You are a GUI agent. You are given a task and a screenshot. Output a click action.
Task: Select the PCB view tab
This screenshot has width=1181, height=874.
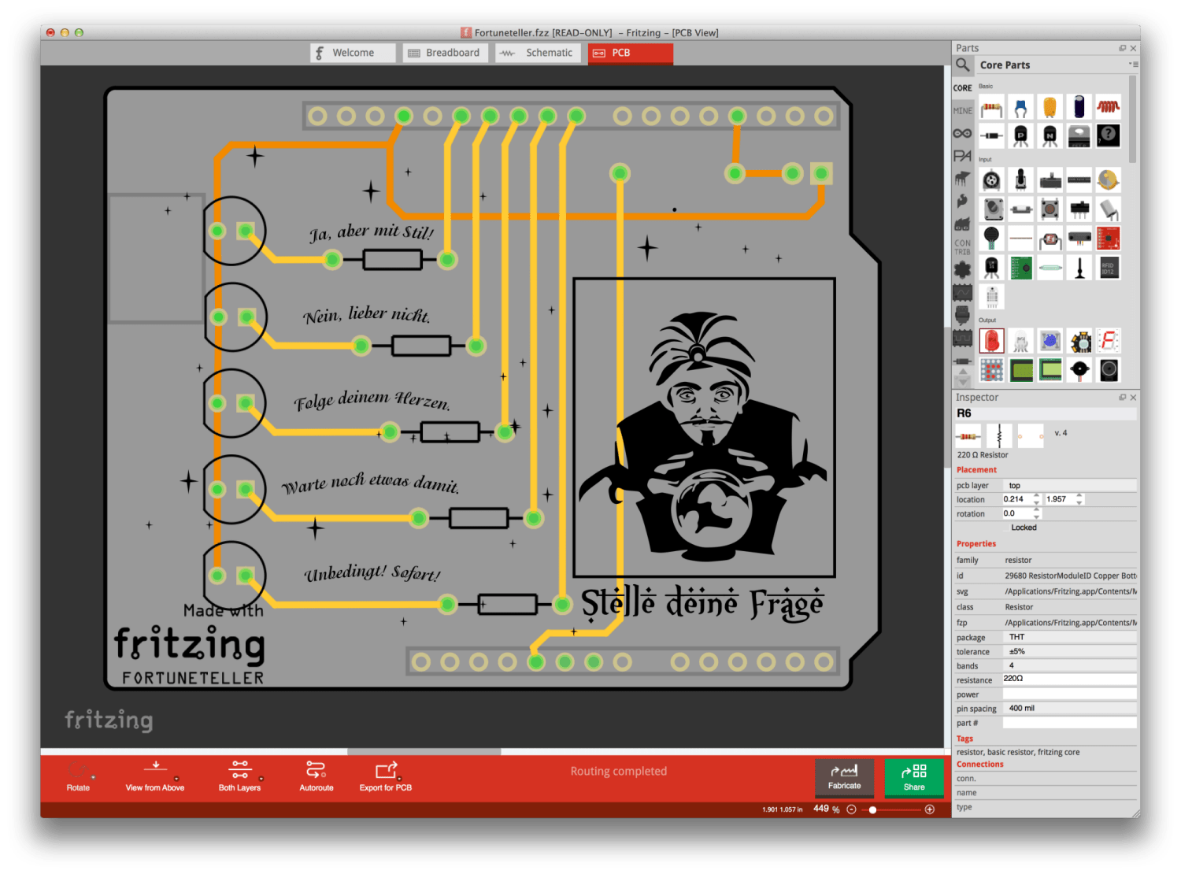(x=631, y=53)
